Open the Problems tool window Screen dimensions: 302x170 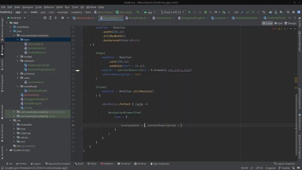[107, 164]
